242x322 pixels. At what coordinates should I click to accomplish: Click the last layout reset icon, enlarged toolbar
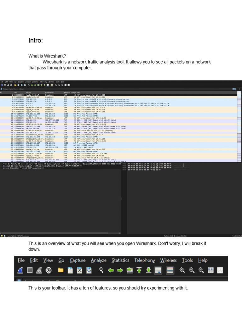click(220, 270)
